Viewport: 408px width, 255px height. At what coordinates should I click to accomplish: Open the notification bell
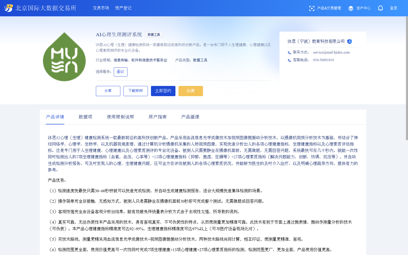380,8
